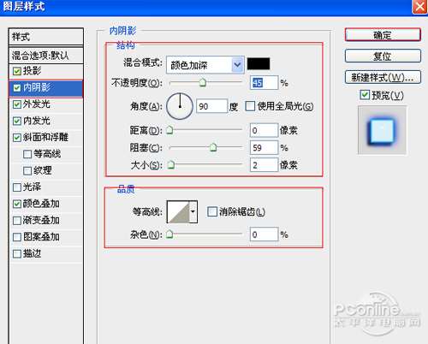Click the contour curve thumbnail

pos(178,212)
